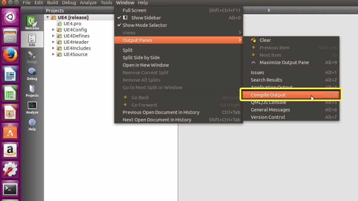The width and height of the screenshot is (358, 201).
Task: Open the Debug menu
Action: (69, 3)
